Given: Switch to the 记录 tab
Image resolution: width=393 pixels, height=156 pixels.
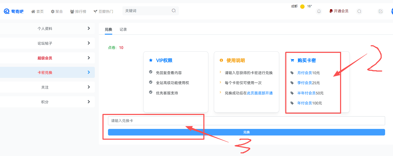Looking at the screenshot, I should 124,29.
